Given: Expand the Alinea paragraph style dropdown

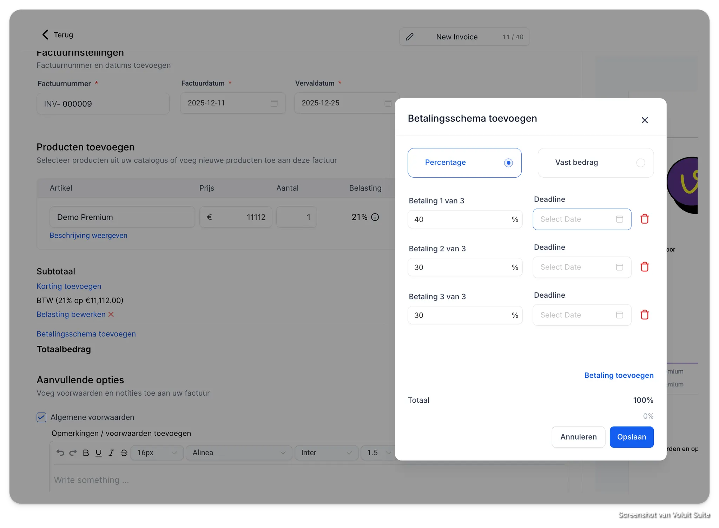Looking at the screenshot, I should [239, 453].
